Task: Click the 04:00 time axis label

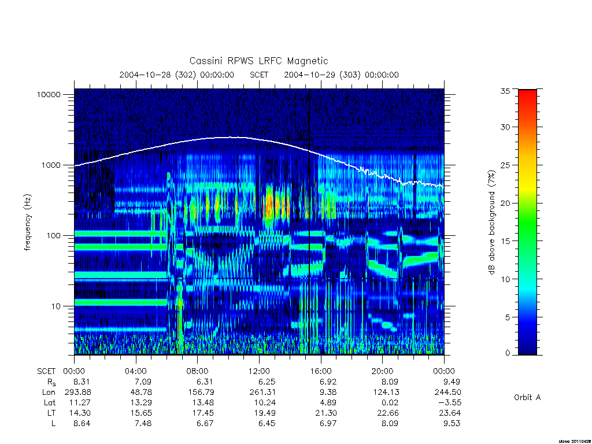Action: pos(136,371)
